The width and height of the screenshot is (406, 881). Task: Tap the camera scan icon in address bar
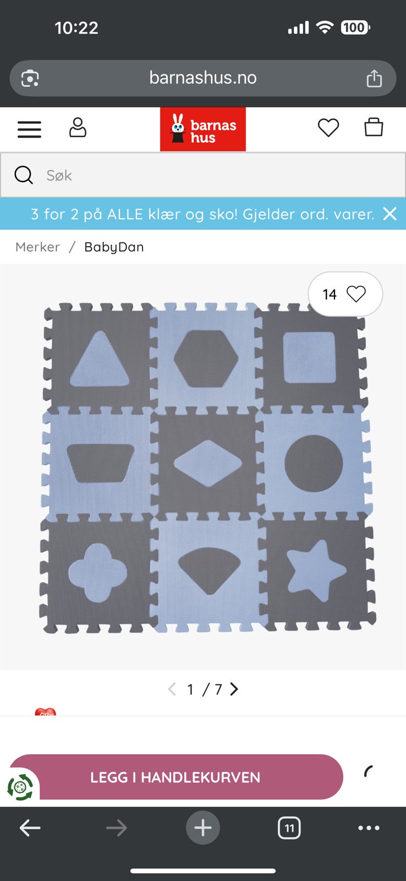(x=30, y=78)
